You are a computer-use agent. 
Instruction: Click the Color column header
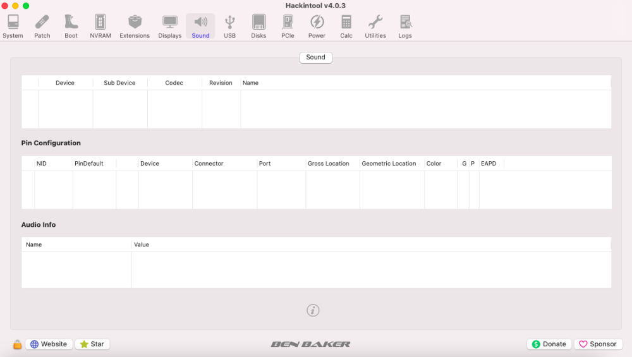[x=441, y=163]
